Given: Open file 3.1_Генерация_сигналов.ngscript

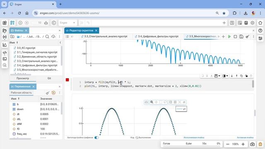Looking at the screenshot, I should click(37, 52).
